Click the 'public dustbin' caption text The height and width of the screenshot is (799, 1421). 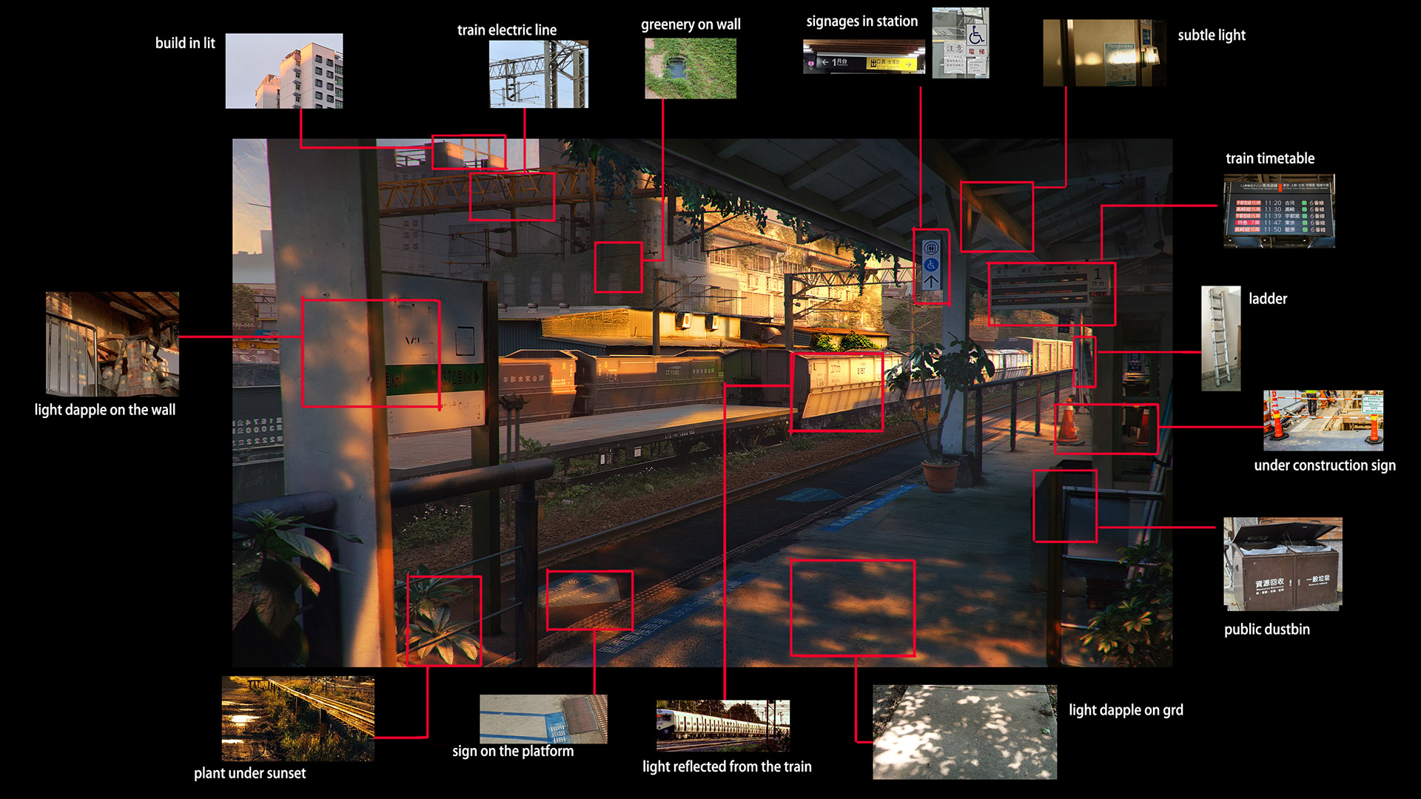[1266, 630]
